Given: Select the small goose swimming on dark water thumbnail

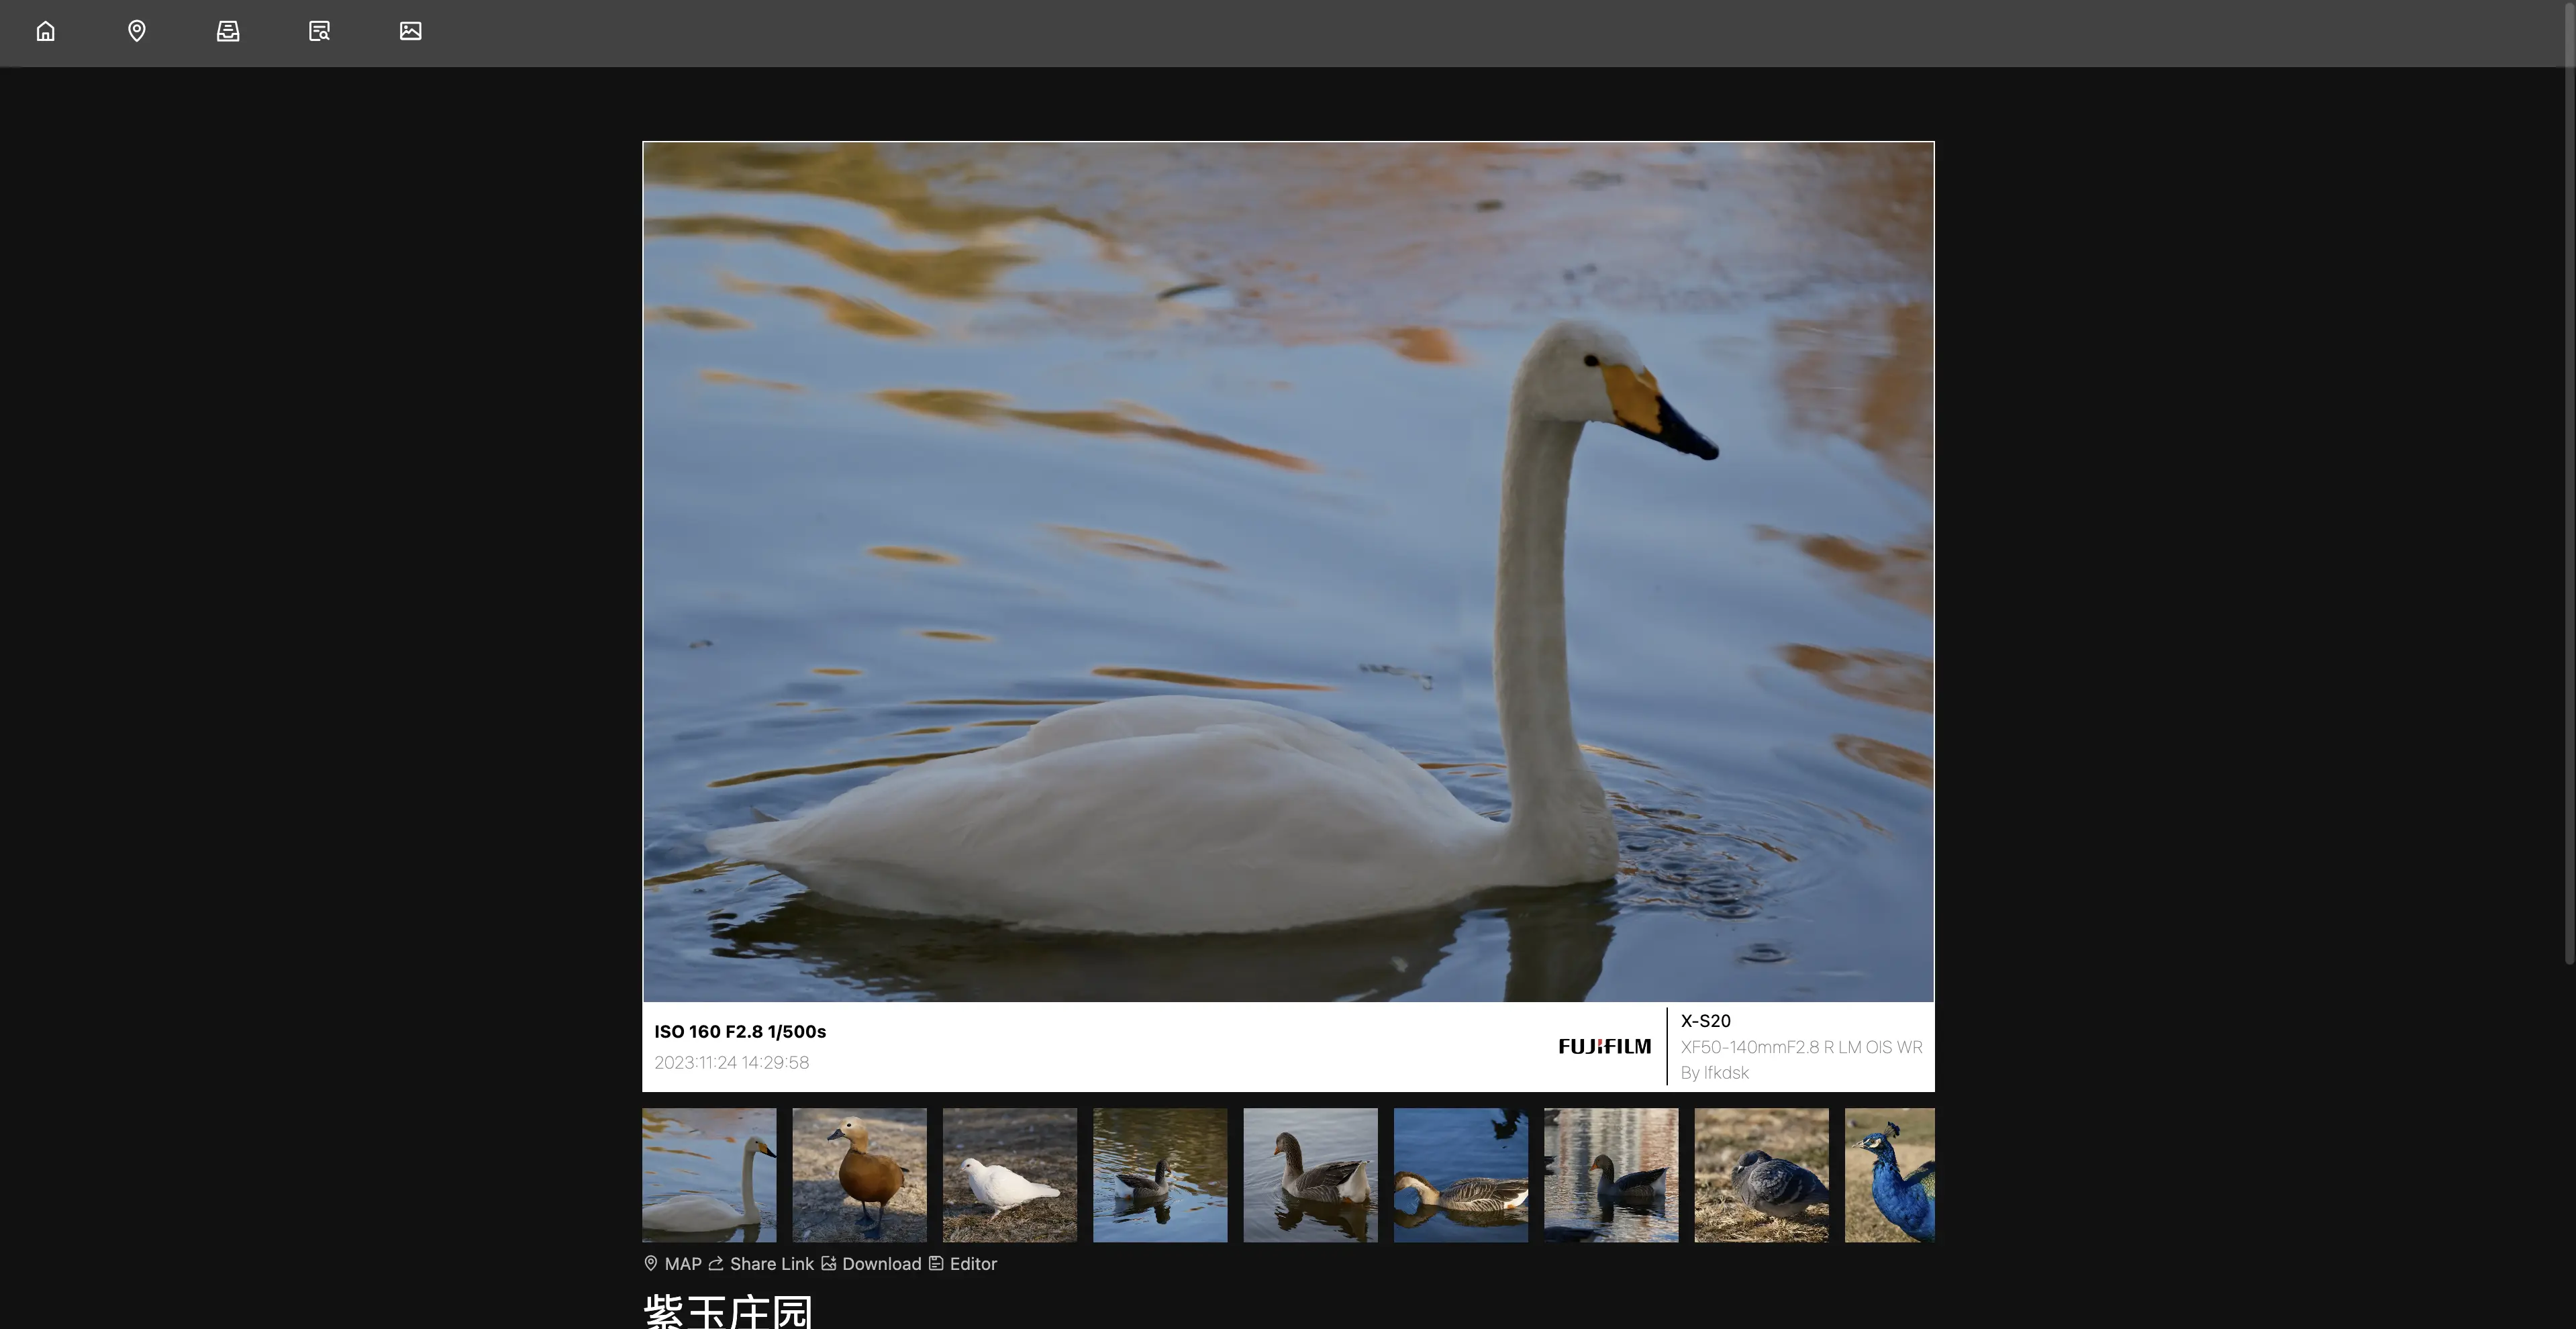Looking at the screenshot, I should pyautogui.click(x=1160, y=1175).
